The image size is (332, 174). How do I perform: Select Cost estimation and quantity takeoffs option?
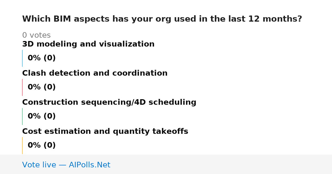coord(105,132)
